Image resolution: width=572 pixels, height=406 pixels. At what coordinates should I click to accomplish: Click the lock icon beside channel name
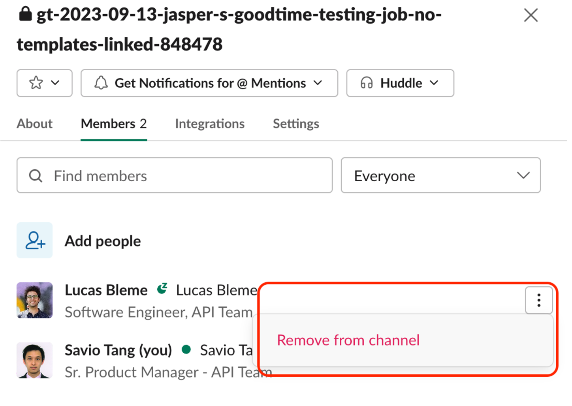tap(25, 14)
